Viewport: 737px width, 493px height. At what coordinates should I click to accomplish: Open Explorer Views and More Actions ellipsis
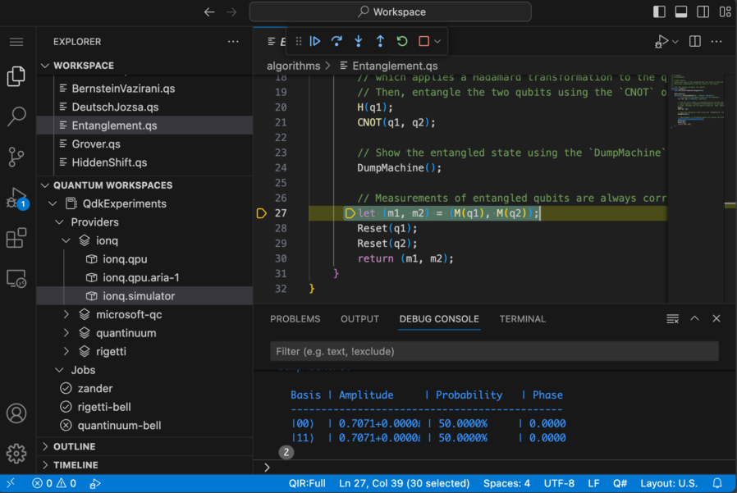tap(233, 41)
